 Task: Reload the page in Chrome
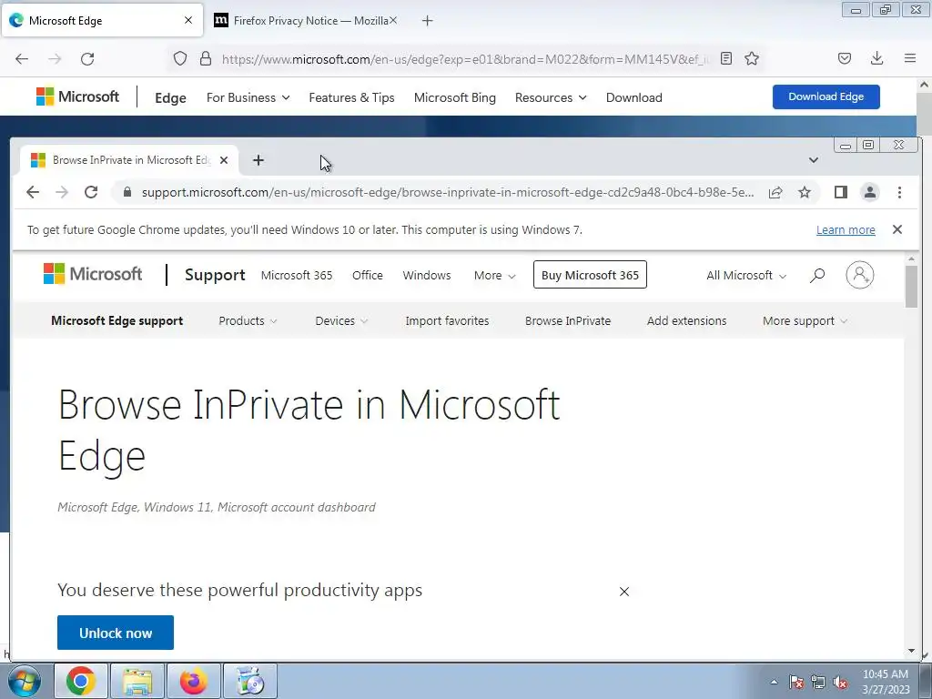click(91, 192)
